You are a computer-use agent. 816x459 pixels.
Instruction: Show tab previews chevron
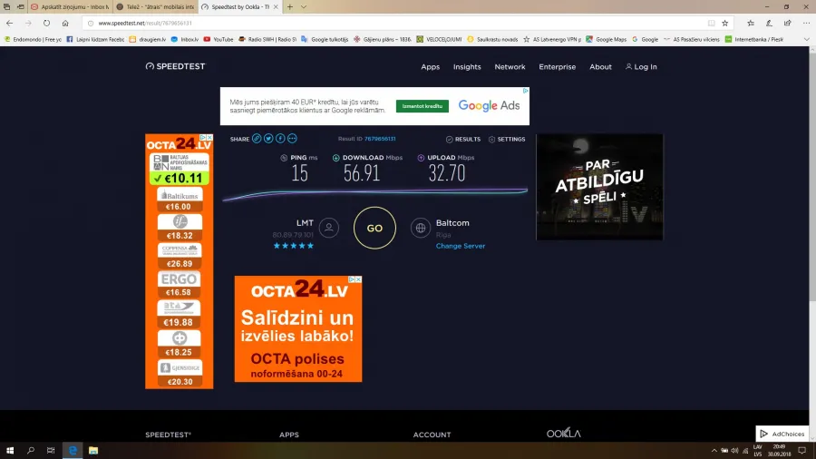304,6
